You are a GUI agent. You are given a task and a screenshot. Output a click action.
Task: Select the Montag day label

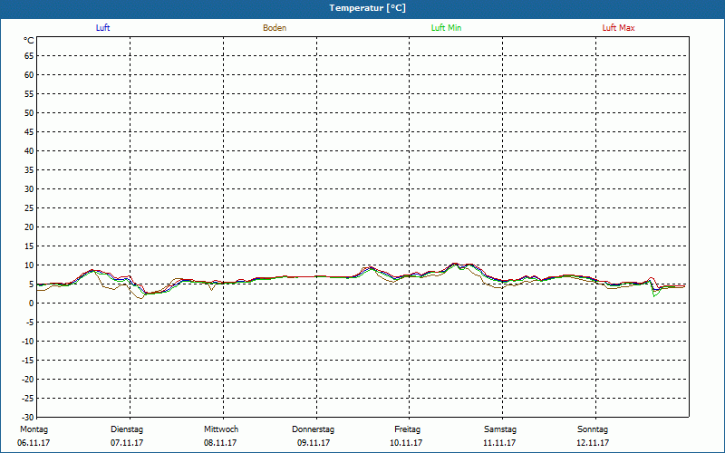[x=34, y=429]
